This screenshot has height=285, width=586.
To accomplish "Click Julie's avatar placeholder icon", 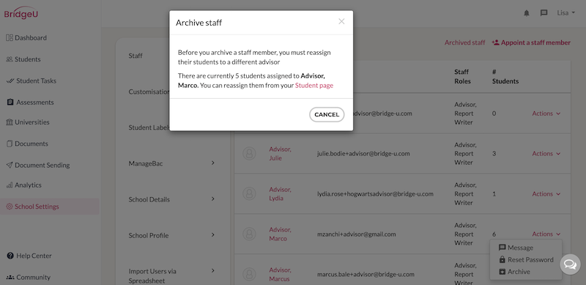I will click(249, 153).
